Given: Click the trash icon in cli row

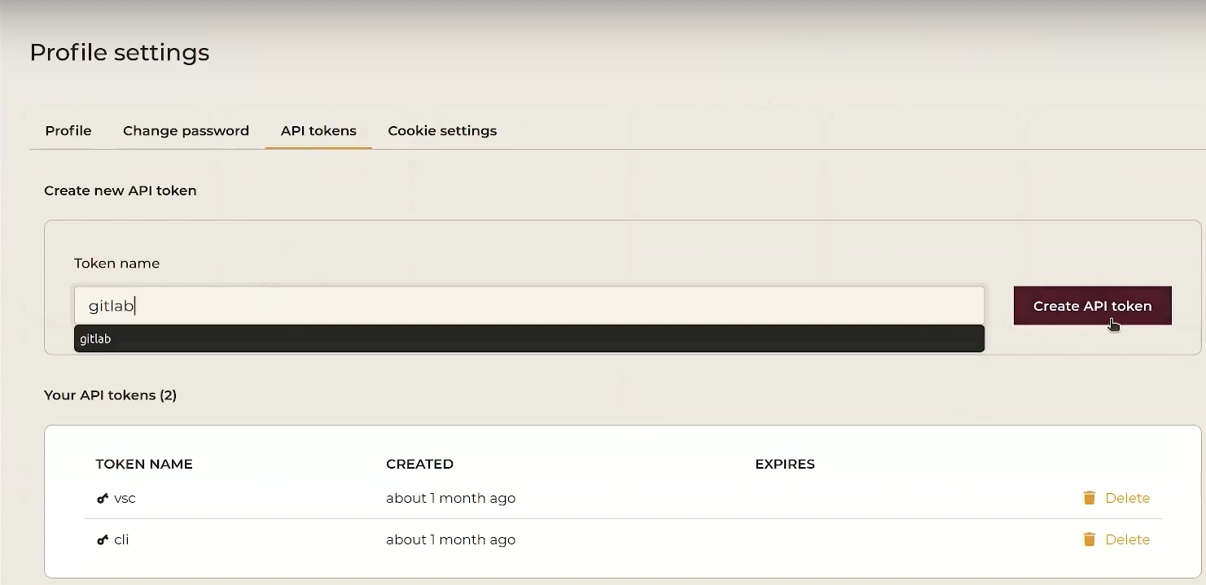Looking at the screenshot, I should (x=1089, y=539).
